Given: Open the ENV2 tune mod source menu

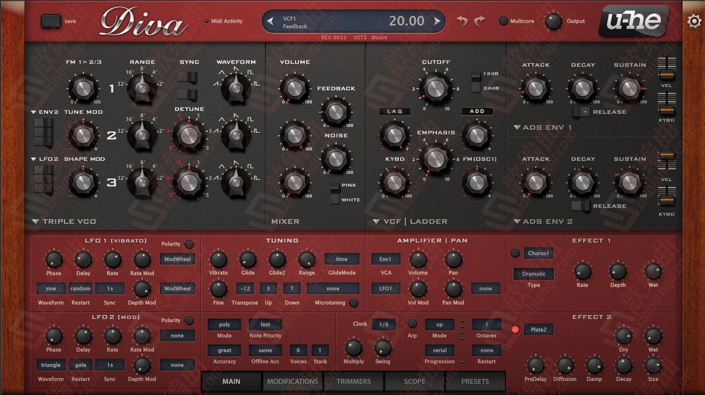Looking at the screenshot, I should 45,112.
